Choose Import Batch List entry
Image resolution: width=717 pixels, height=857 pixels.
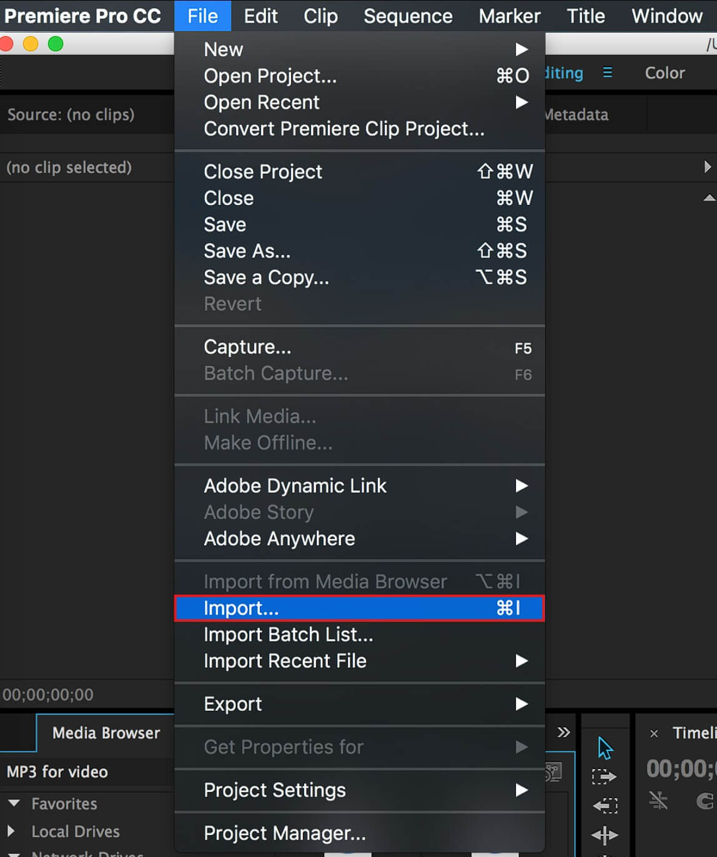point(360,635)
